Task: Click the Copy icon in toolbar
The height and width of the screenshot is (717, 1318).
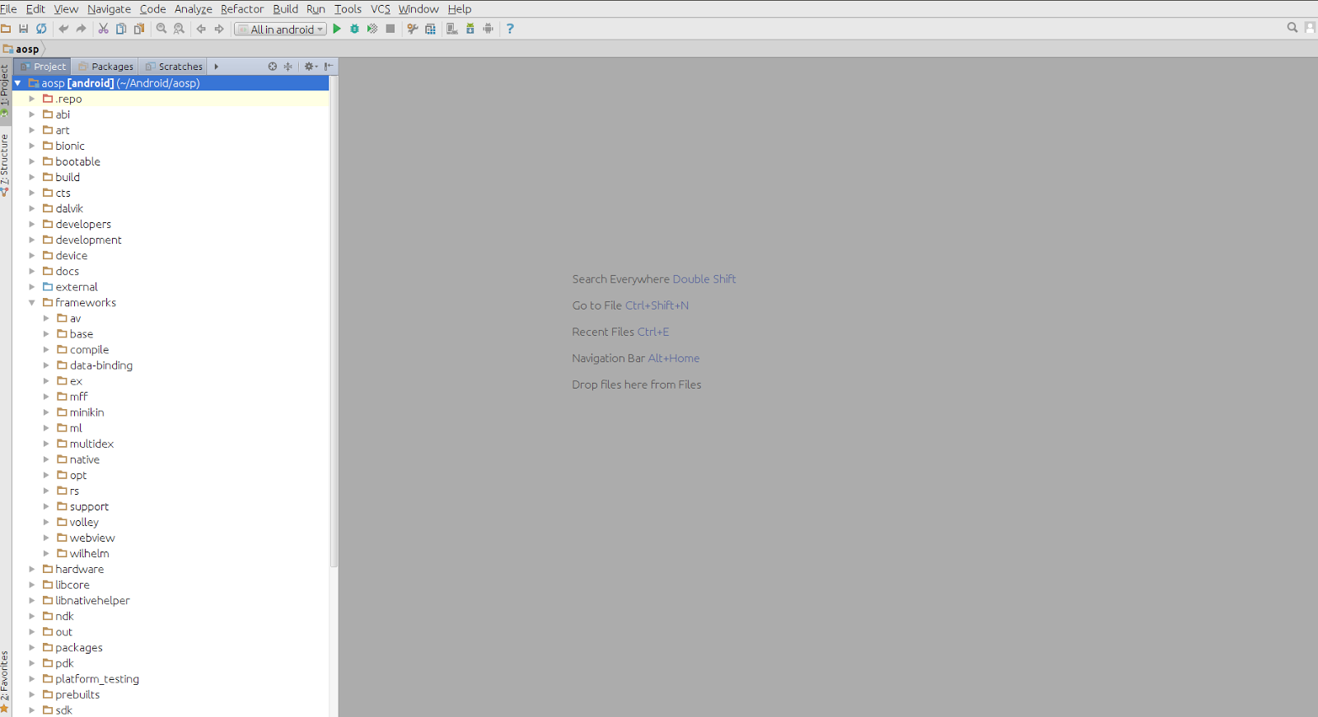Action: (x=121, y=29)
